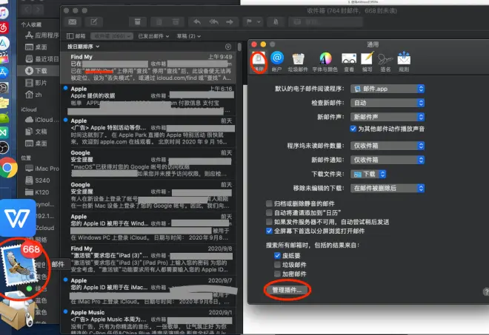Open the 编写 preferences tab
This screenshot has width=489, height=335.
tap(367, 62)
